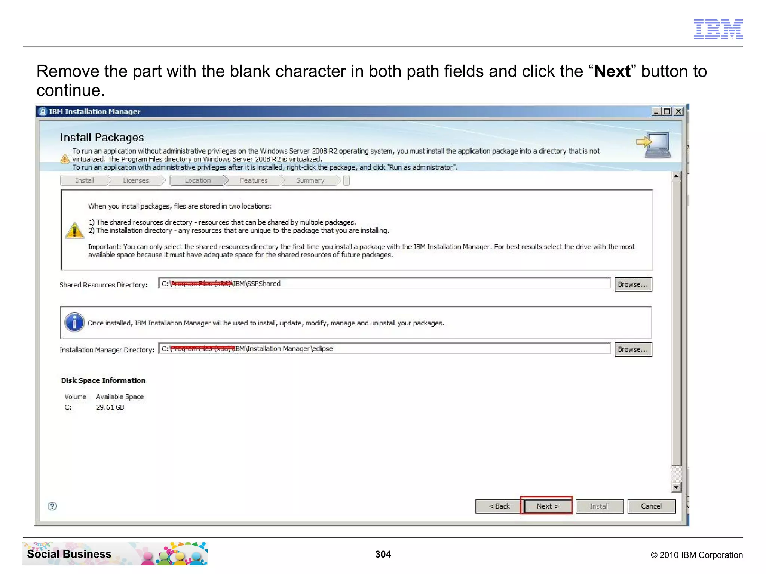The height and width of the screenshot is (574, 766).
Task: Click the small warning icon under Install Packages
Action: (65, 159)
